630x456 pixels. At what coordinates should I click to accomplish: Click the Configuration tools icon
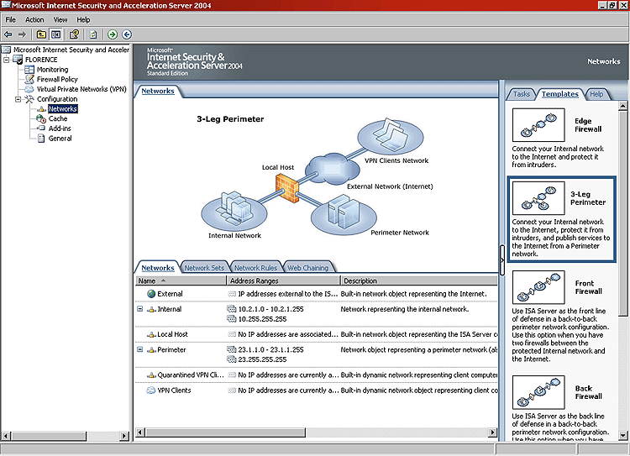point(29,99)
